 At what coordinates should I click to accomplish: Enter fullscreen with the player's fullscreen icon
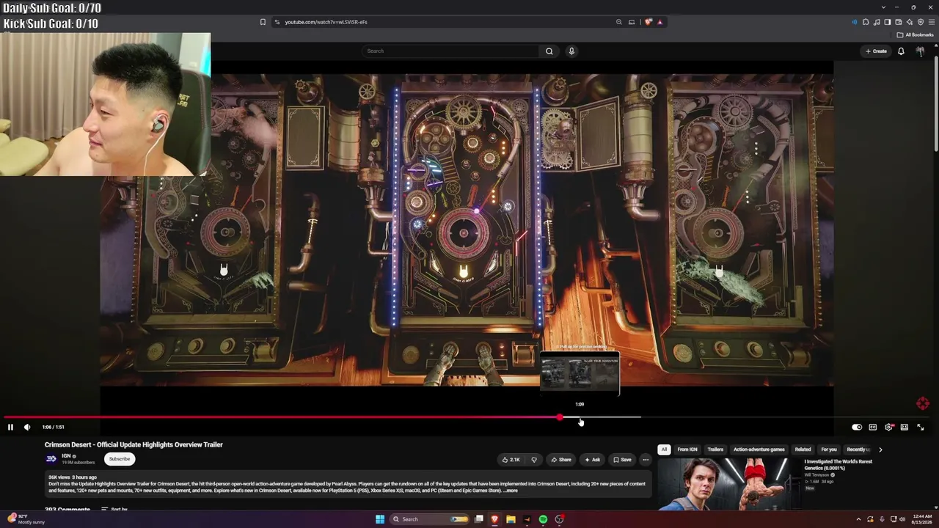tap(921, 427)
